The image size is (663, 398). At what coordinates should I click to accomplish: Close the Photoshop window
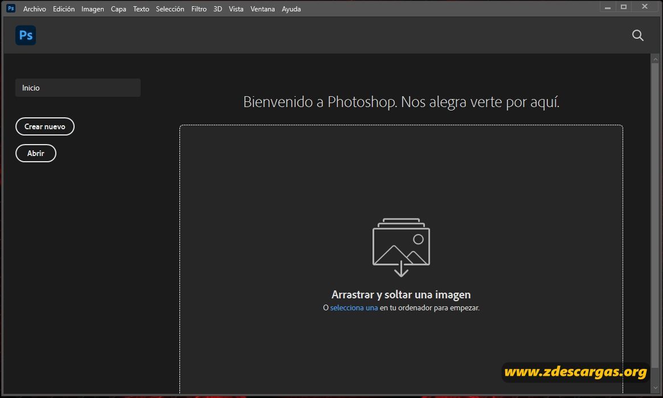(x=644, y=7)
